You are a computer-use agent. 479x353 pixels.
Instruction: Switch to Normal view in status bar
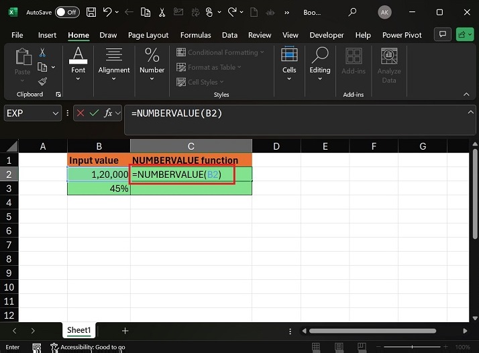click(316, 347)
